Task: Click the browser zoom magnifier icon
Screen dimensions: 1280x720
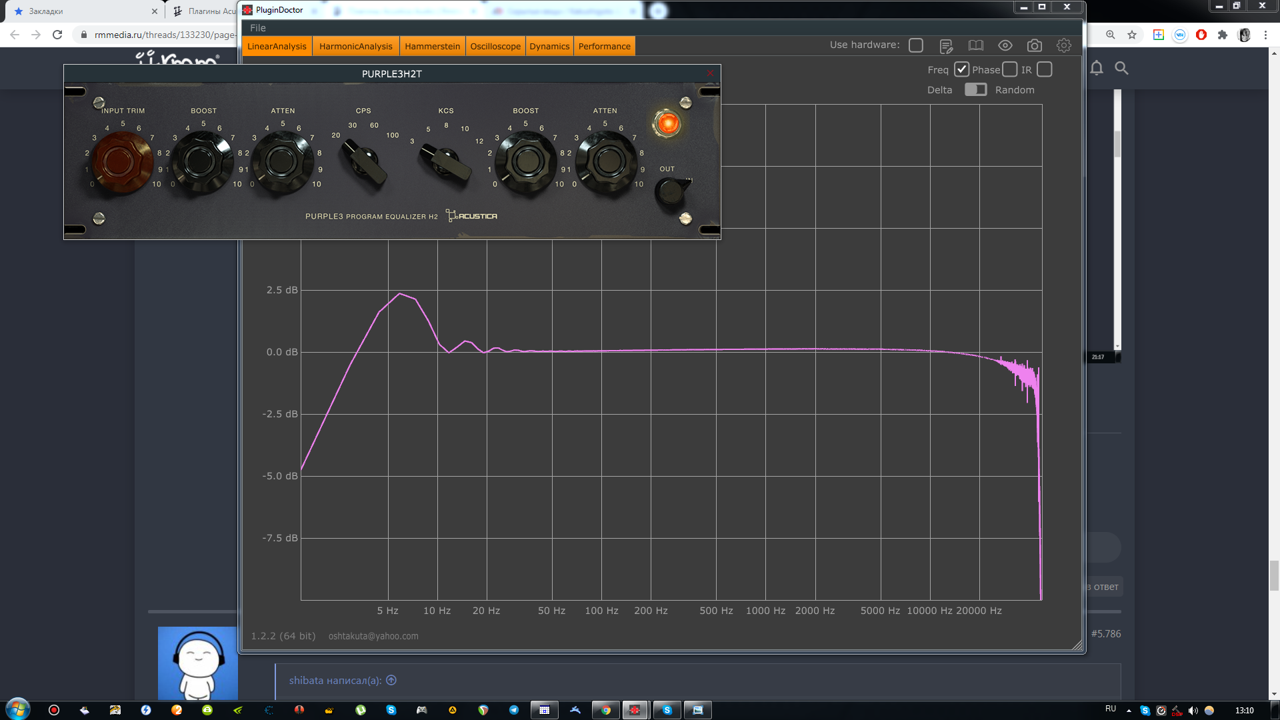Action: coord(1110,35)
